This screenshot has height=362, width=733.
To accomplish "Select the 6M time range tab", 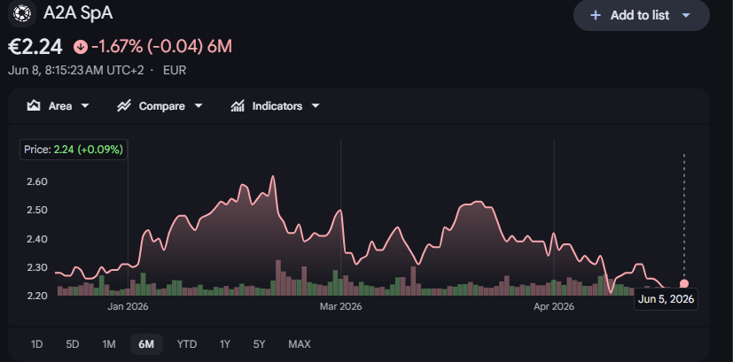I will click(146, 344).
